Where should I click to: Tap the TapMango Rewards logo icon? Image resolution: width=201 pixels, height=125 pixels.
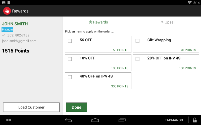pos(7,11)
